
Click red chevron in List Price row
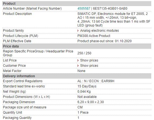(78, 60)
